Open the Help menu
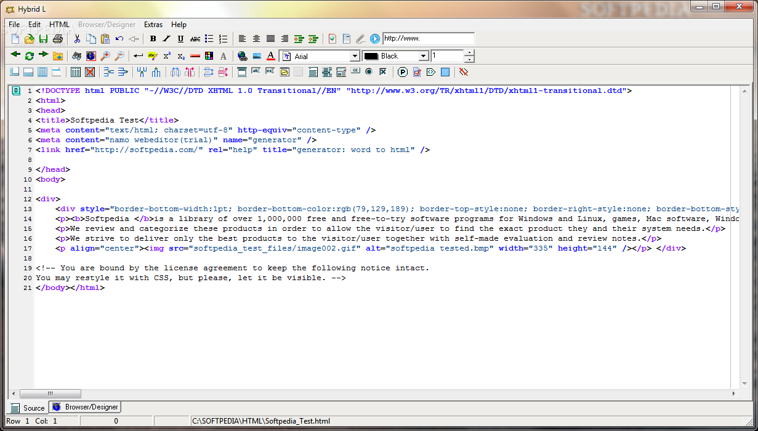 tap(179, 25)
